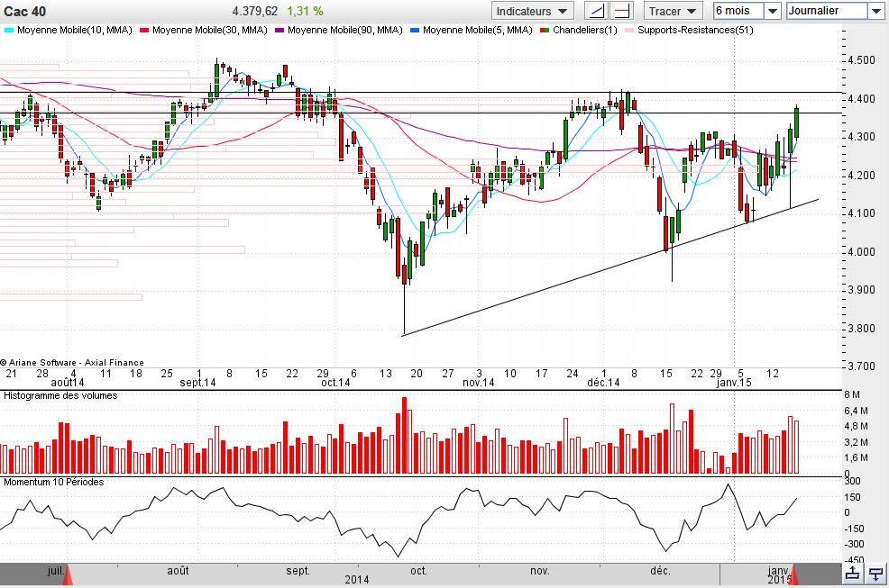
Task: Click the left red timeline range marker
Action: point(68,574)
